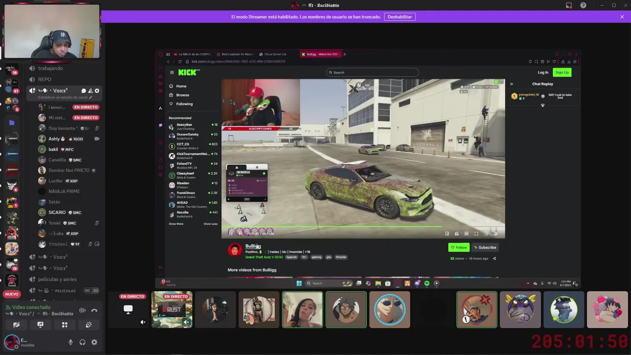The image size is (631, 355).
Task: Start an activity from voice panel
Action: click(x=65, y=325)
